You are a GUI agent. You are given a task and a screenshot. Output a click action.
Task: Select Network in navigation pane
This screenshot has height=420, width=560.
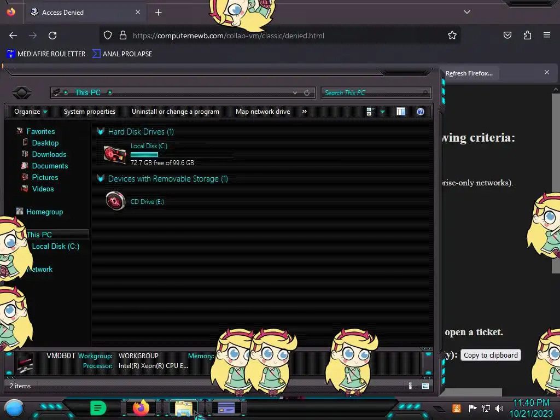pos(39,269)
